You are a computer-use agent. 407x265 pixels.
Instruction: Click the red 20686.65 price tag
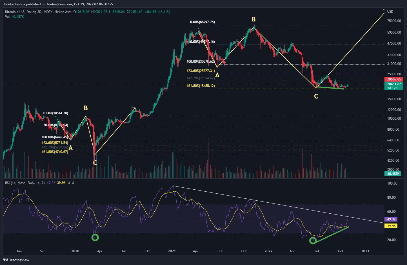tap(394, 79)
